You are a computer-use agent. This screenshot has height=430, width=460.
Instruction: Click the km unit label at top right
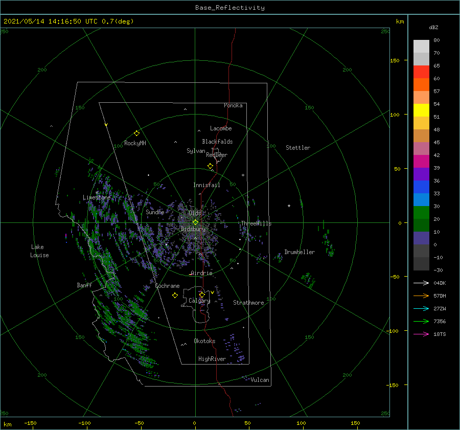point(400,21)
